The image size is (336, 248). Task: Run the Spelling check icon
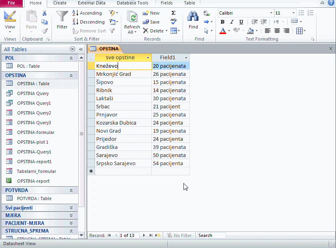pyautogui.click(x=174, y=22)
